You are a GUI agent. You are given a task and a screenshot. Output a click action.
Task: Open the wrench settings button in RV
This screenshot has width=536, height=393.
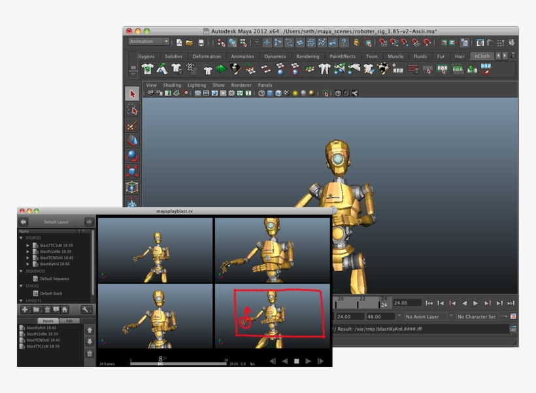pyautogui.click(x=86, y=309)
